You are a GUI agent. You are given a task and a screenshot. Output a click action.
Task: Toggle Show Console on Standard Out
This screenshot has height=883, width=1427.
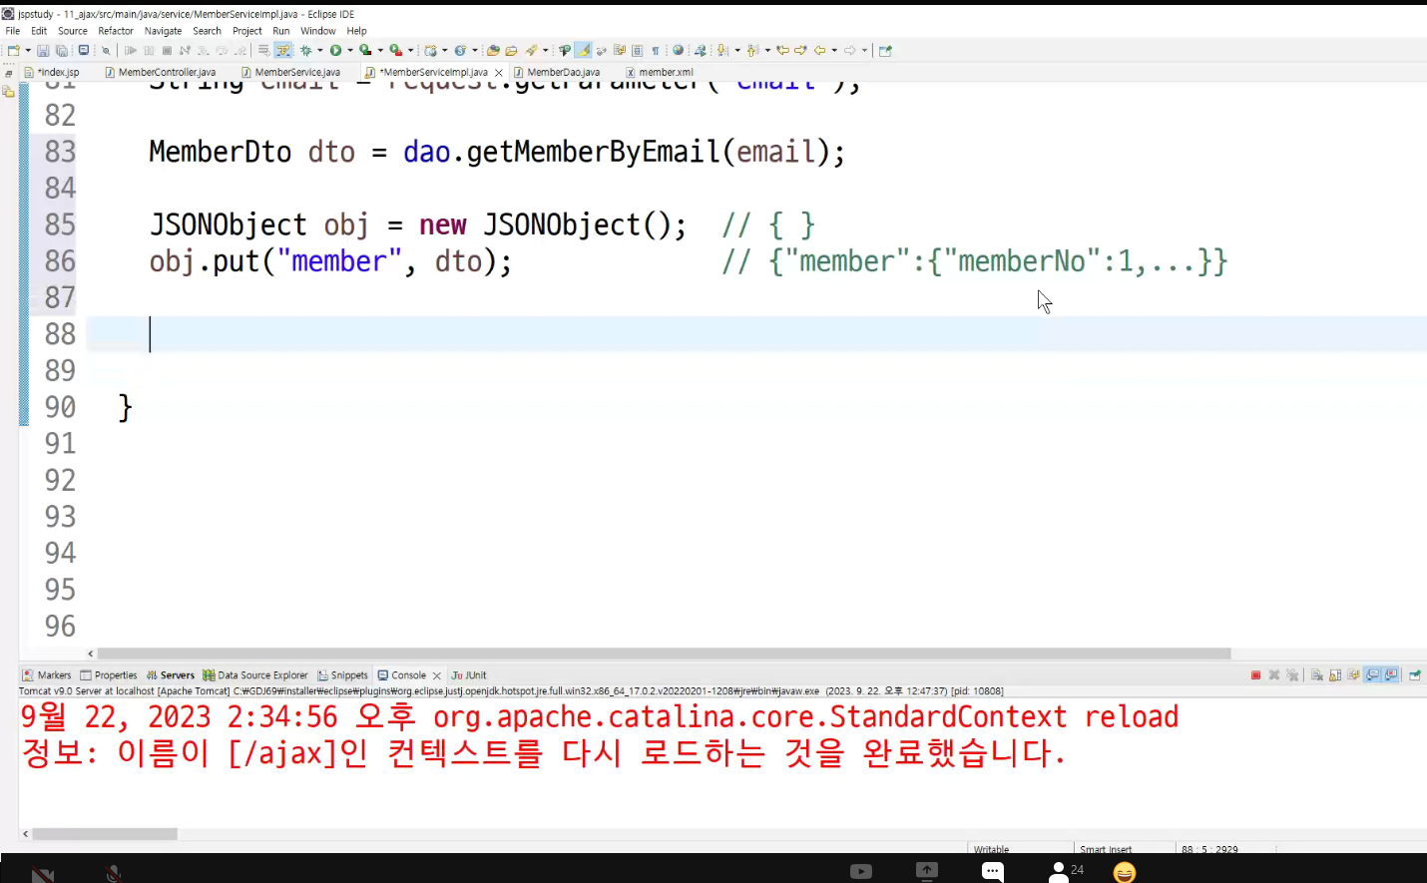tap(1374, 675)
